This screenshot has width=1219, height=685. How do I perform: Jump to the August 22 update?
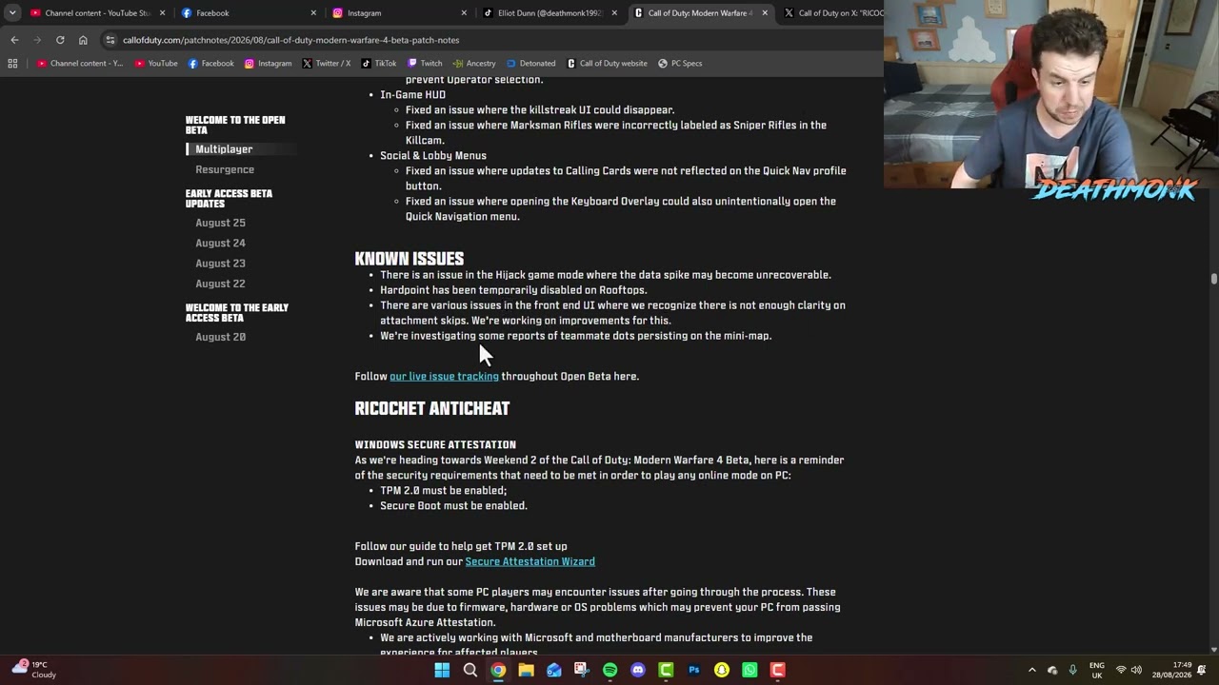[x=220, y=284]
